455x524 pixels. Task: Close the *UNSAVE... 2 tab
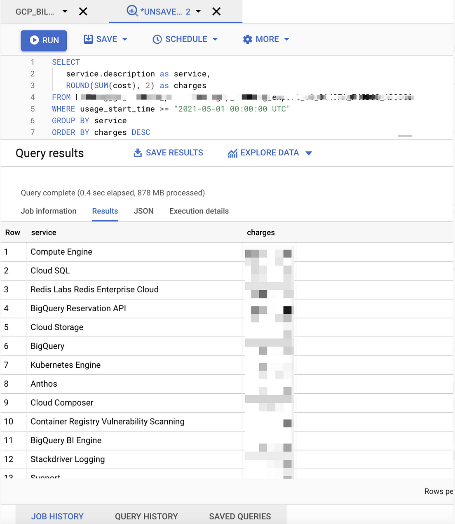point(216,12)
